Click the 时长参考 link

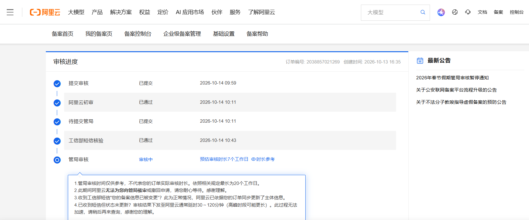coord(266,159)
